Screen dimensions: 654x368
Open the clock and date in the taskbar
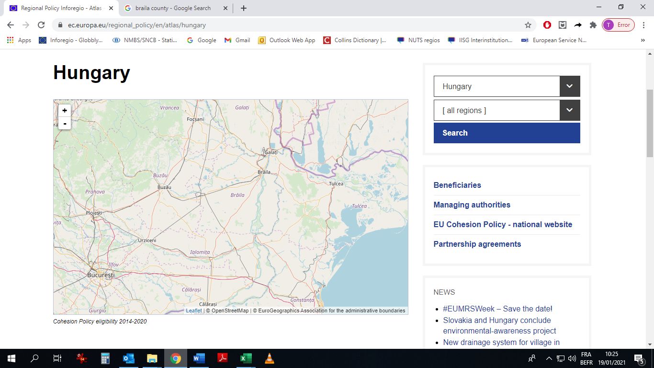(x=611, y=358)
